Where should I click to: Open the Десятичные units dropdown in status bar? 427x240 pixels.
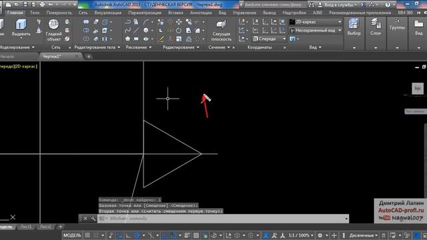[363, 235]
